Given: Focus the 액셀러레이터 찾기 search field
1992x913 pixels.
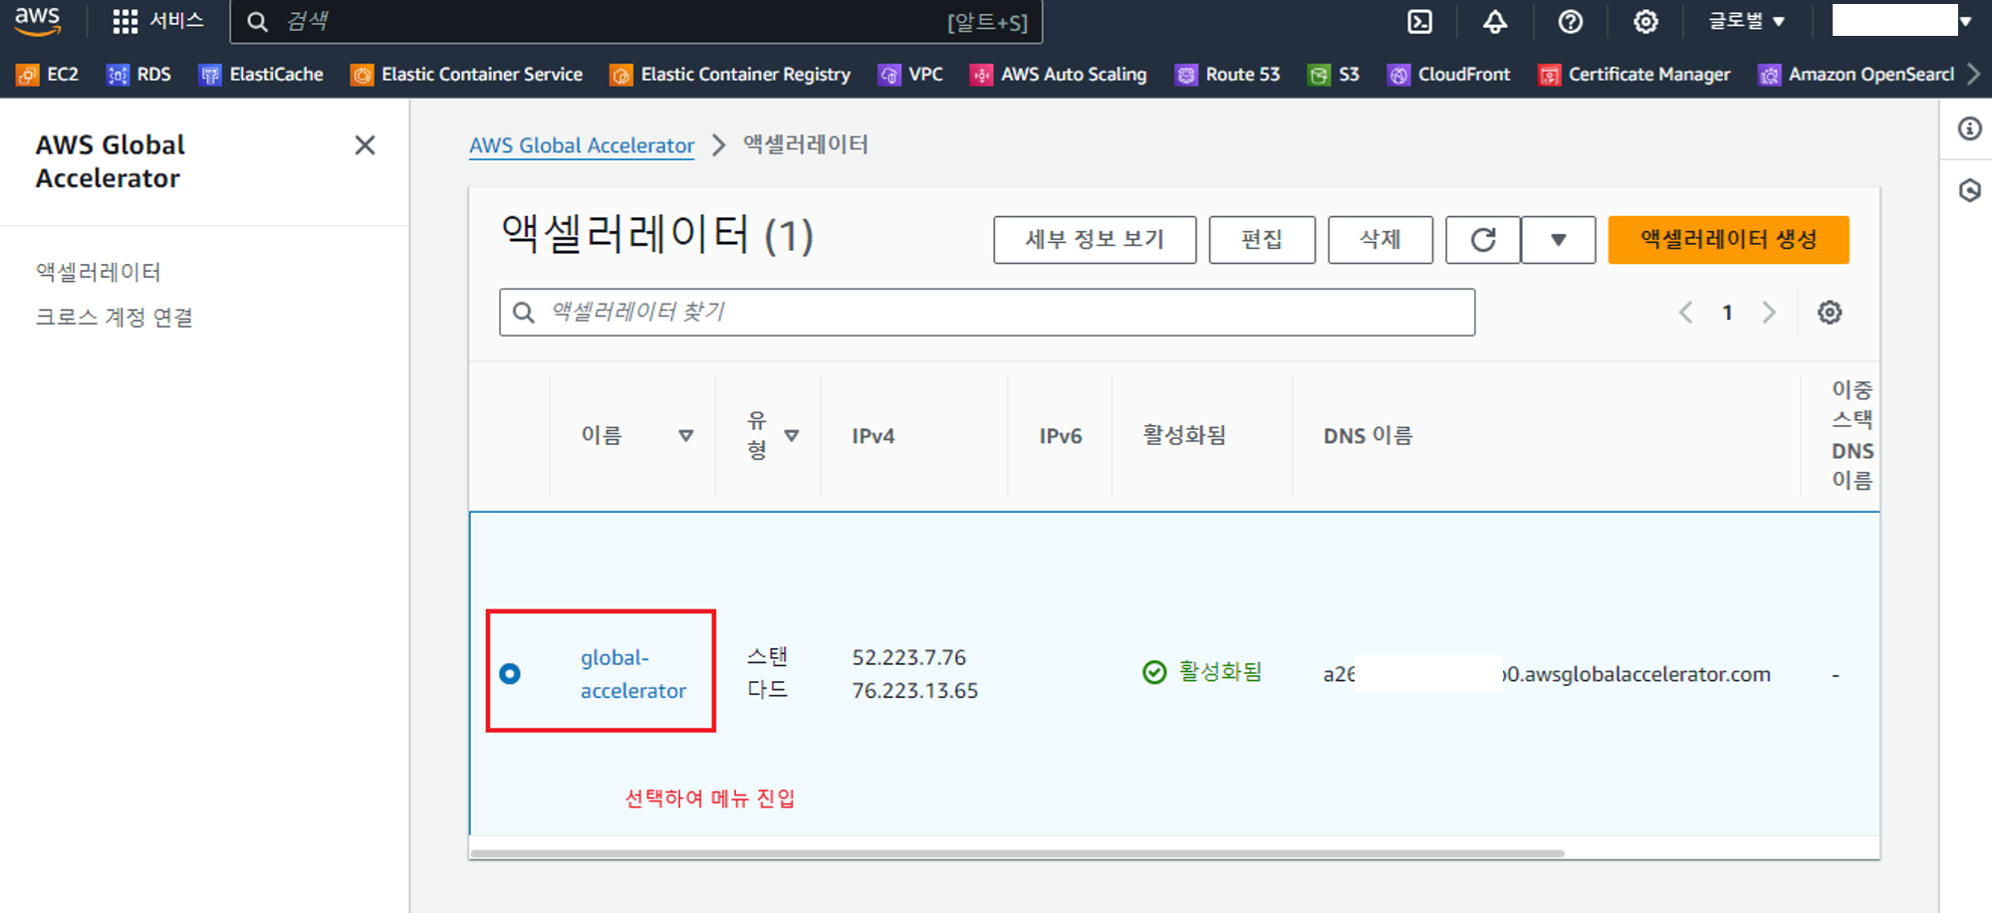Looking at the screenshot, I should [x=987, y=313].
